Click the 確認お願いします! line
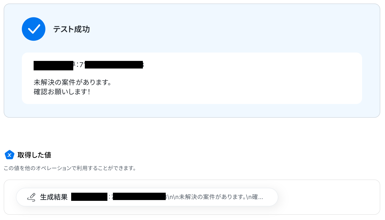385x220 pixels. [x=62, y=92]
